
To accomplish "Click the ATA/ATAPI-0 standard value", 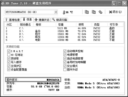I will point(111,80).
